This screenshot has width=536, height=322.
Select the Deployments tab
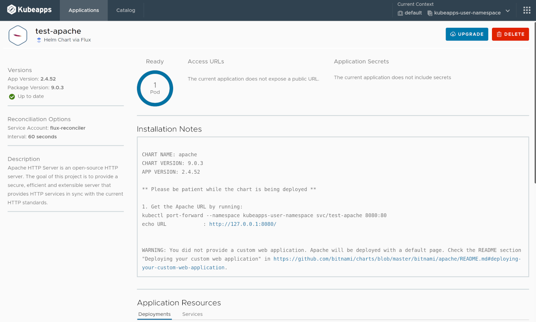tap(154, 314)
